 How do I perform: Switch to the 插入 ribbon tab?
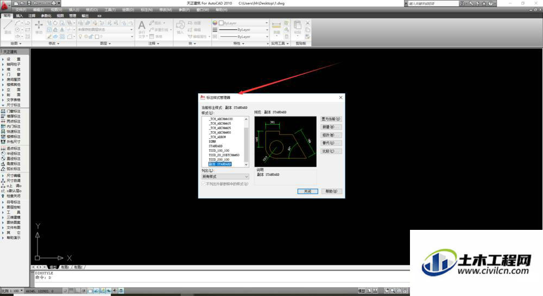[20, 16]
